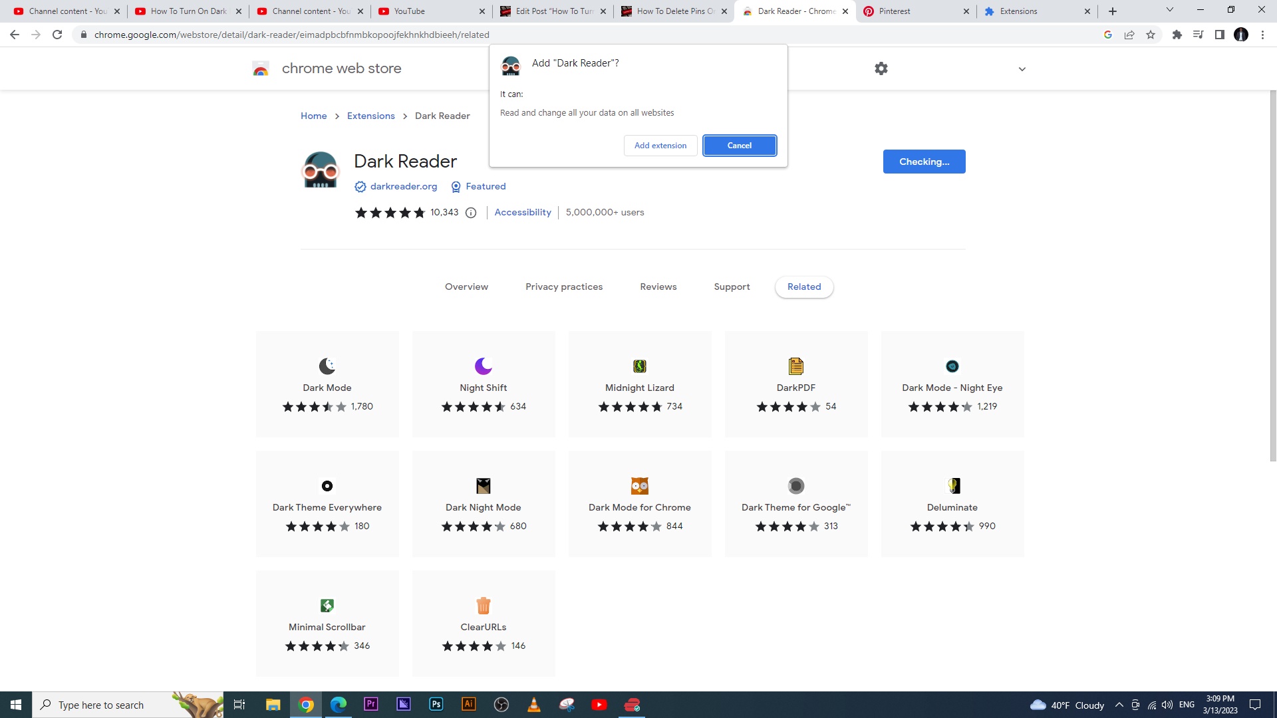The width and height of the screenshot is (1277, 718).
Task: Reload the current page
Action: point(57,35)
